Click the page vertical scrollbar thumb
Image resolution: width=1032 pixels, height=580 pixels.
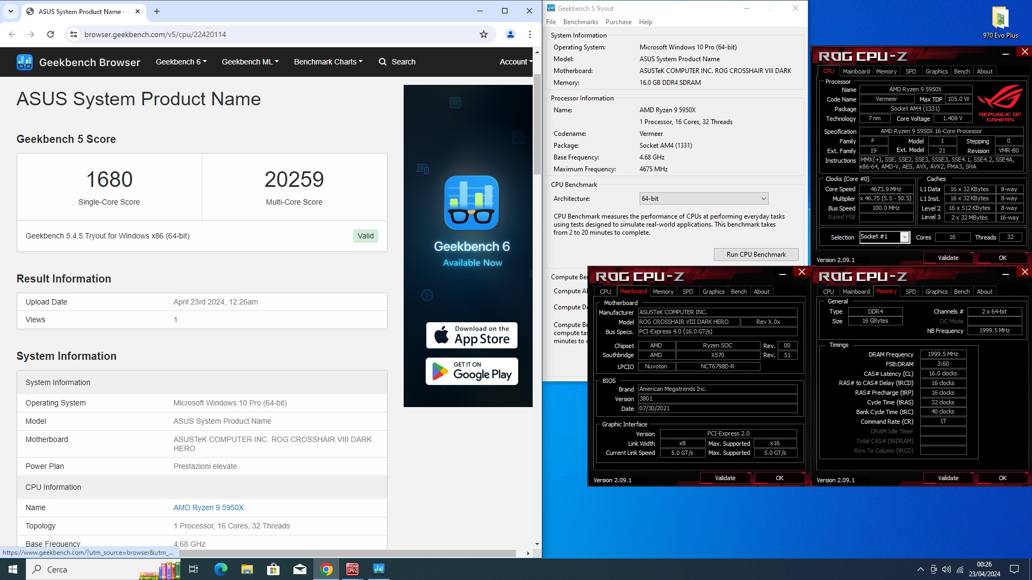click(537, 125)
